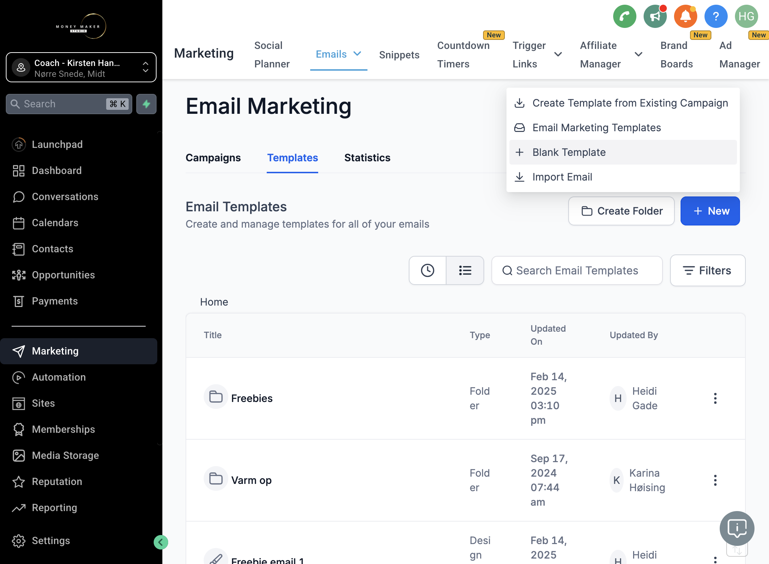
Task: Click the green phone dialer icon
Action: 624,16
